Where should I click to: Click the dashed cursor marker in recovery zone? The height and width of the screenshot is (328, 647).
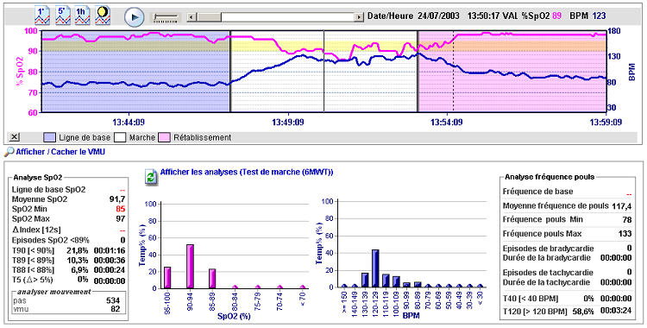click(x=453, y=71)
